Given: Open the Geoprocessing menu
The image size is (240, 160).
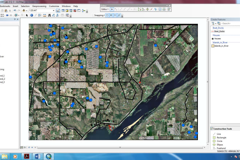Looking at the screenshot, I should [39, 6].
